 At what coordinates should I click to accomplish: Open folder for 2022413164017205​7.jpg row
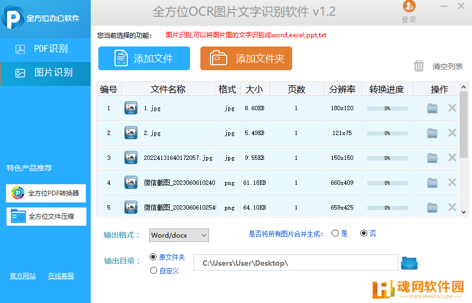pyautogui.click(x=432, y=158)
